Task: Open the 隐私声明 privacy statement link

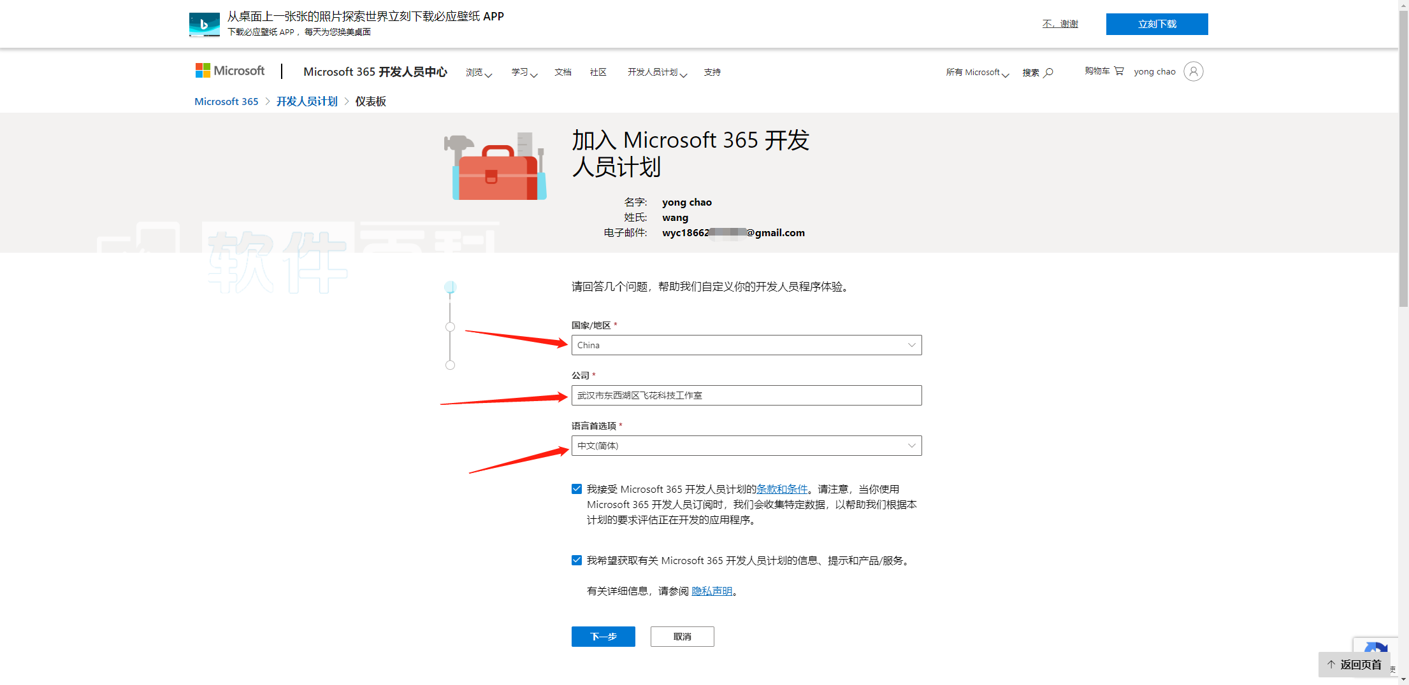Action: (712, 591)
